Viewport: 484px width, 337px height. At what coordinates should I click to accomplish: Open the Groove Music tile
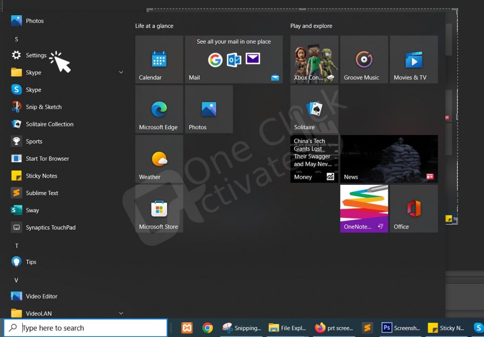(x=364, y=59)
